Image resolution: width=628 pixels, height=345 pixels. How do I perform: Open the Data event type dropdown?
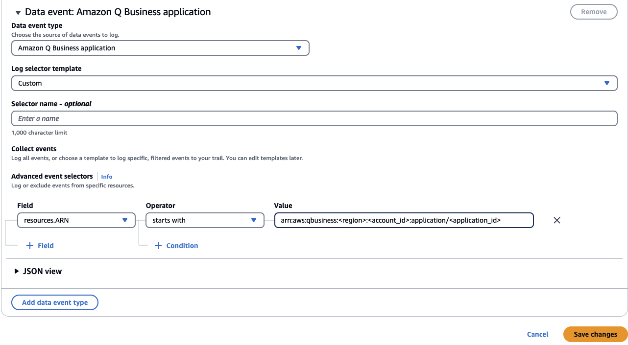(160, 48)
